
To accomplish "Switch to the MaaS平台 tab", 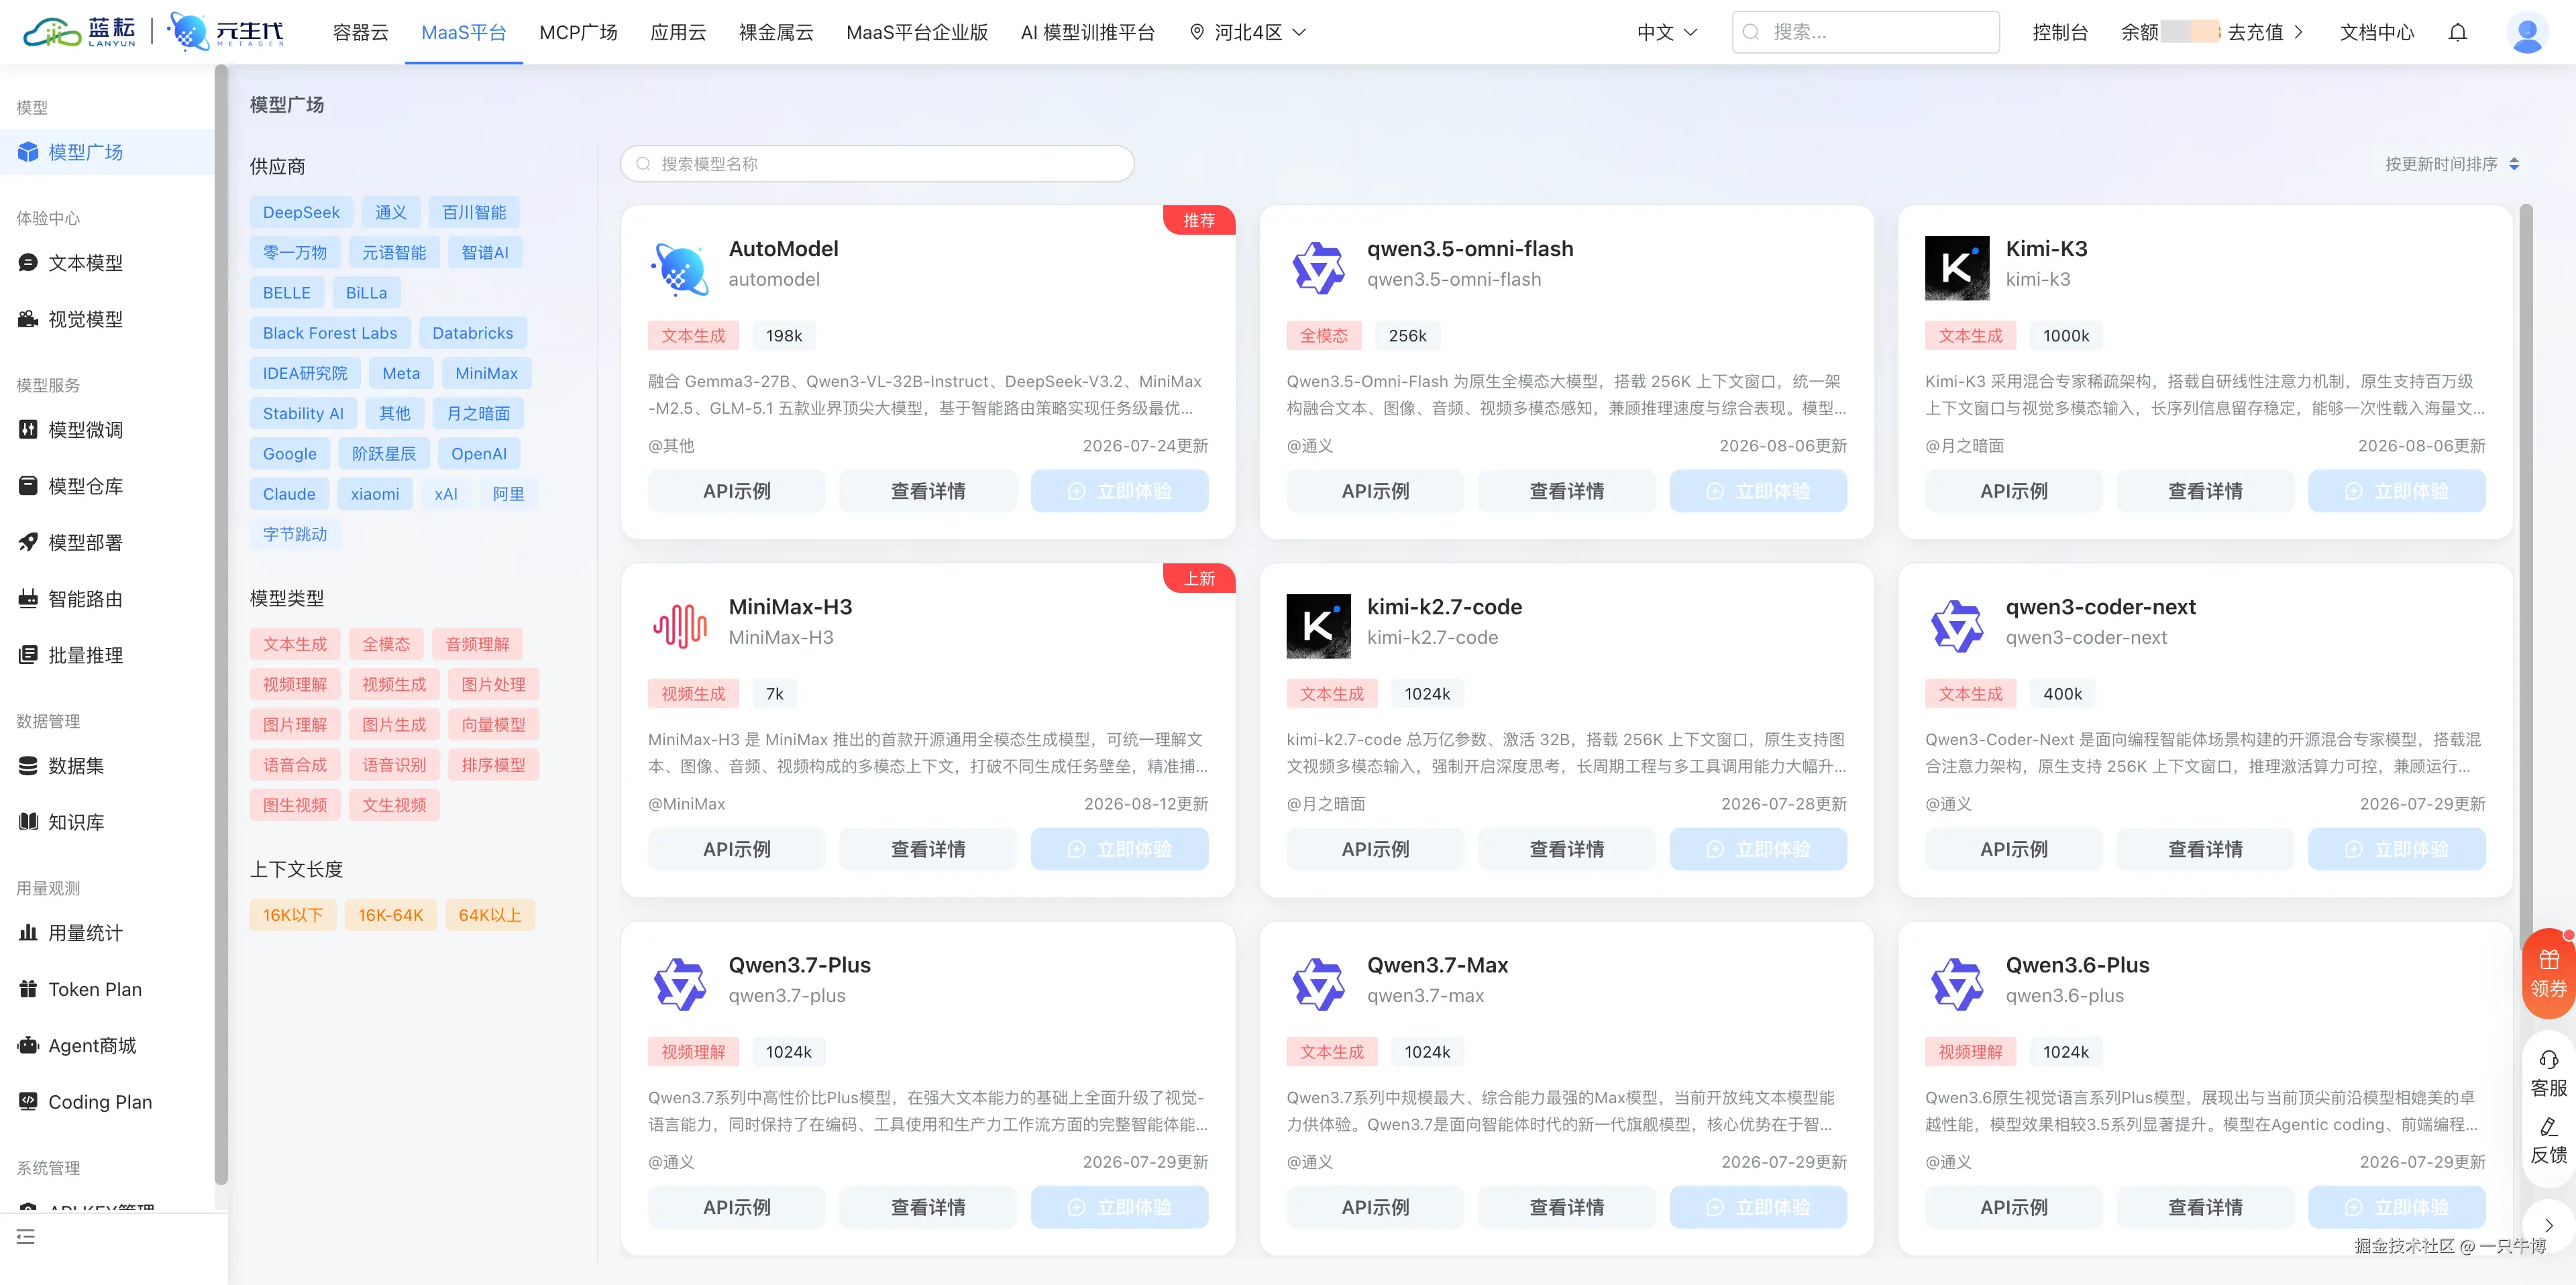I will [464, 32].
